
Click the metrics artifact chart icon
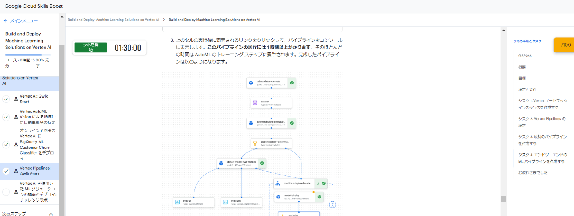pos(178,202)
